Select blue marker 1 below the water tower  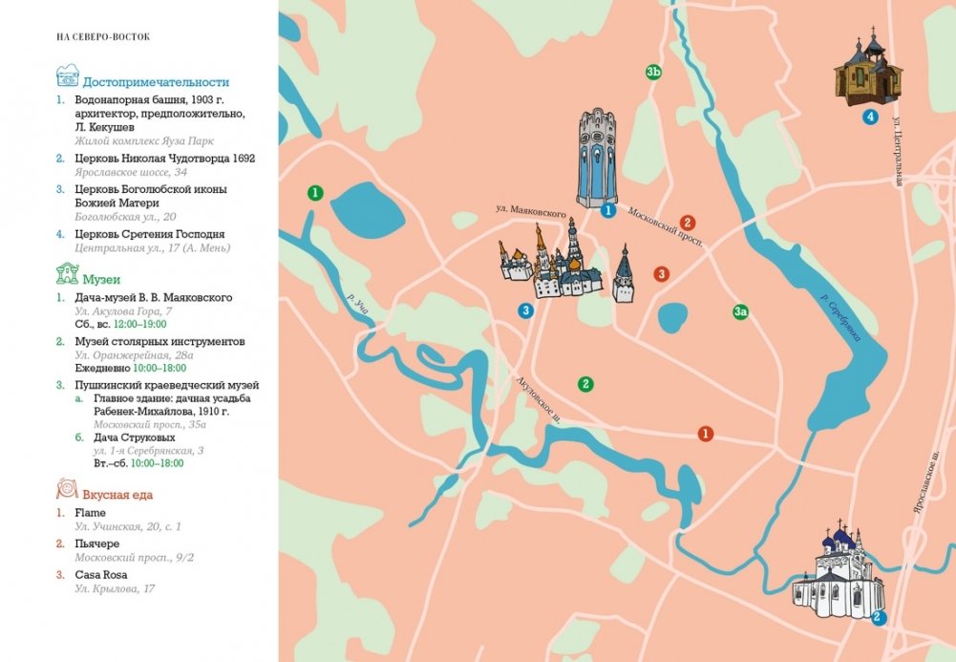coord(607,211)
